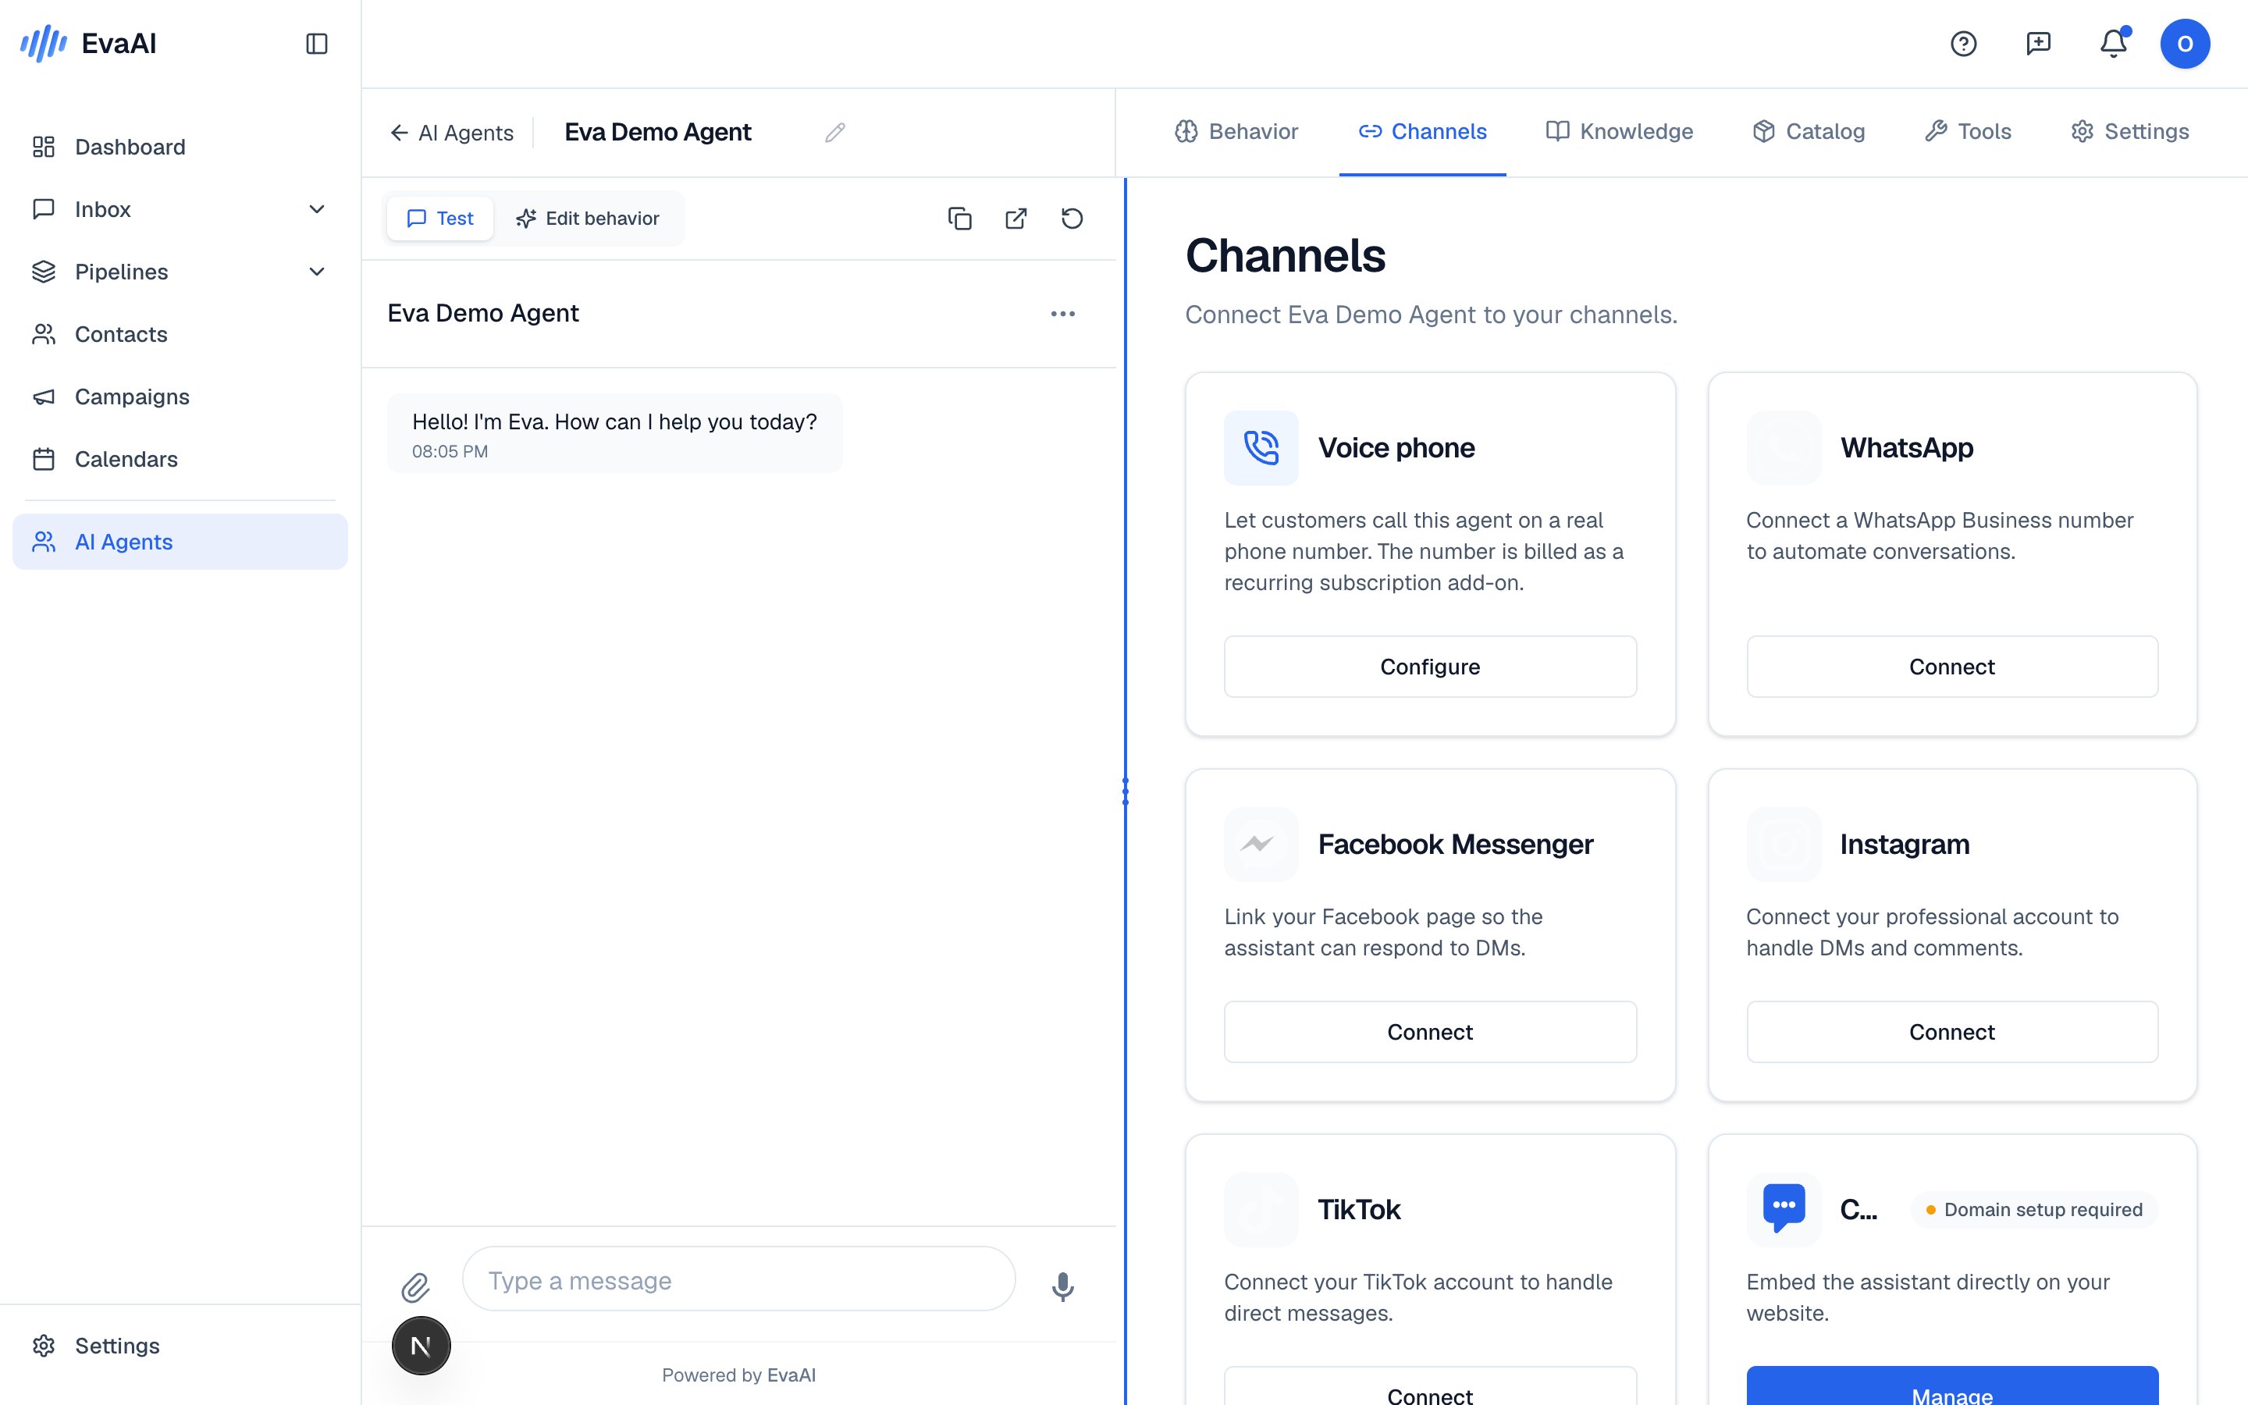
Task: Open Contacts in sidebar
Action: (x=180, y=335)
